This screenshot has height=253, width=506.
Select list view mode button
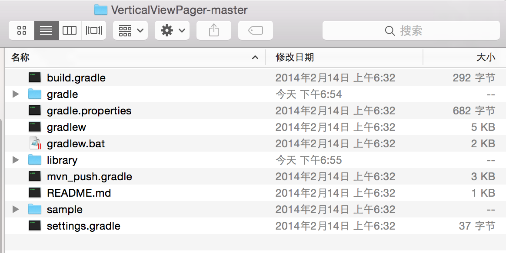(x=46, y=30)
